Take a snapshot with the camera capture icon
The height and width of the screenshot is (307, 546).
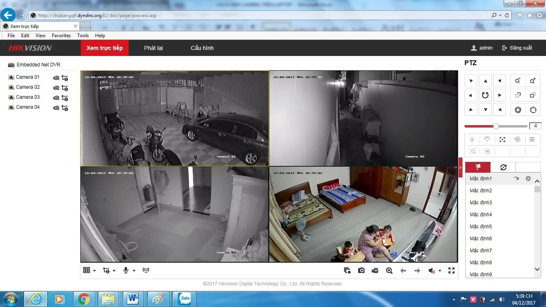point(361,270)
